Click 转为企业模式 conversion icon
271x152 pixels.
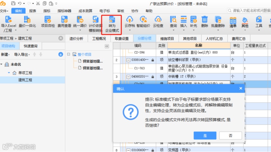click(112, 20)
